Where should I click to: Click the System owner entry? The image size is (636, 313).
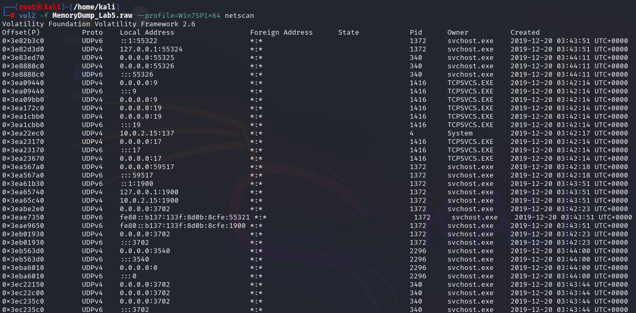pyautogui.click(x=460, y=133)
